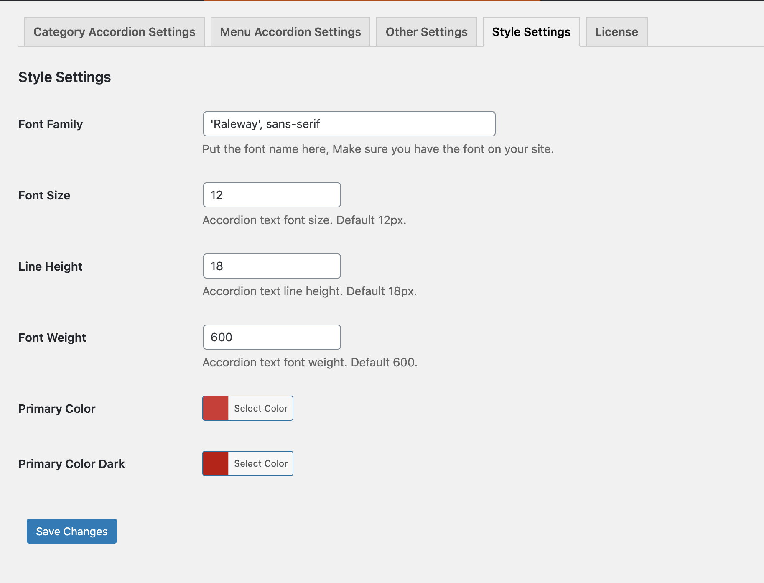764x583 pixels.
Task: Focus the Font Size input showing 12
Action: click(x=271, y=195)
